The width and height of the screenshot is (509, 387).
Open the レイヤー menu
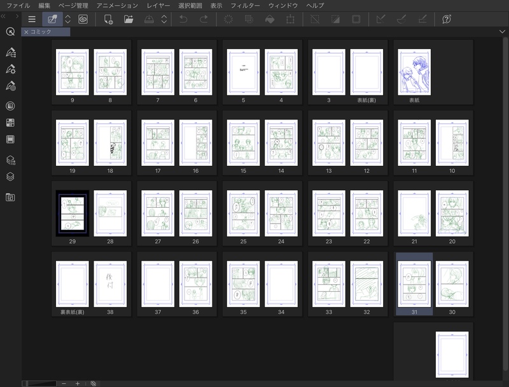pos(158,6)
